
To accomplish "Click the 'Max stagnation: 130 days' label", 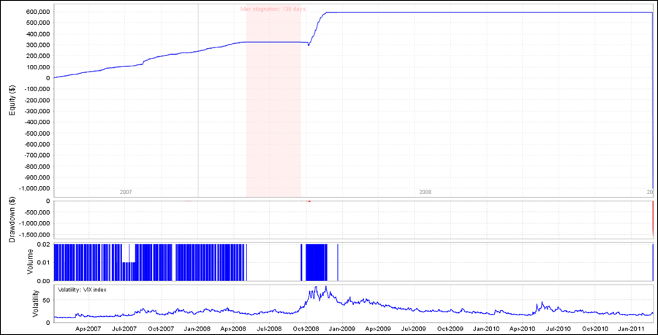I will point(273,9).
